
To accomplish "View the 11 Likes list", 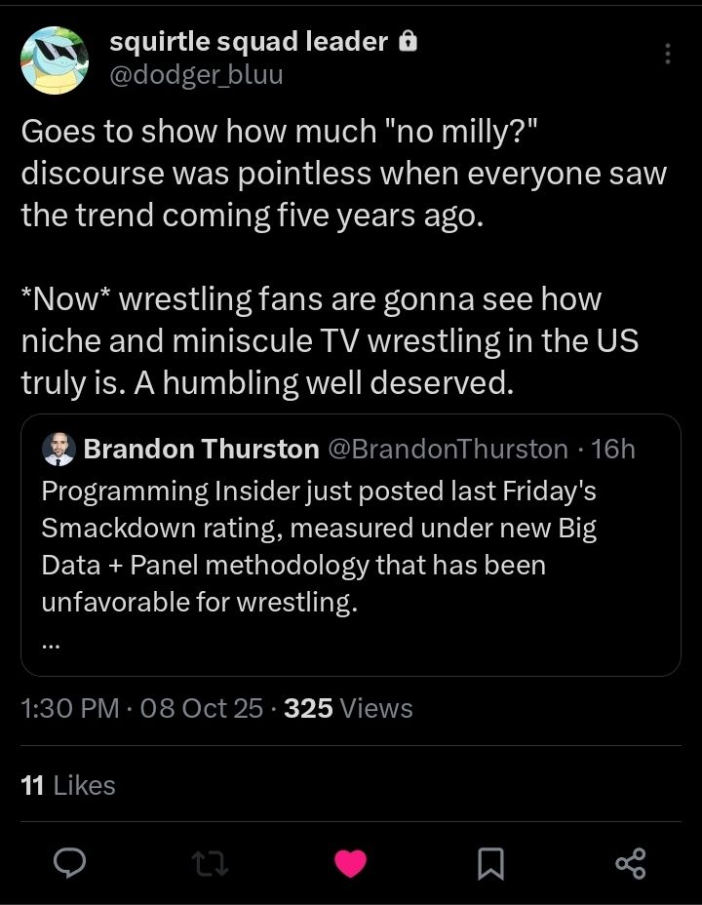I will click(68, 785).
